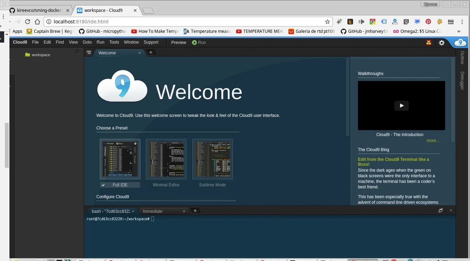The height and width of the screenshot is (261, 470).
Task: Close the bash terminal tab
Action: 133,211
